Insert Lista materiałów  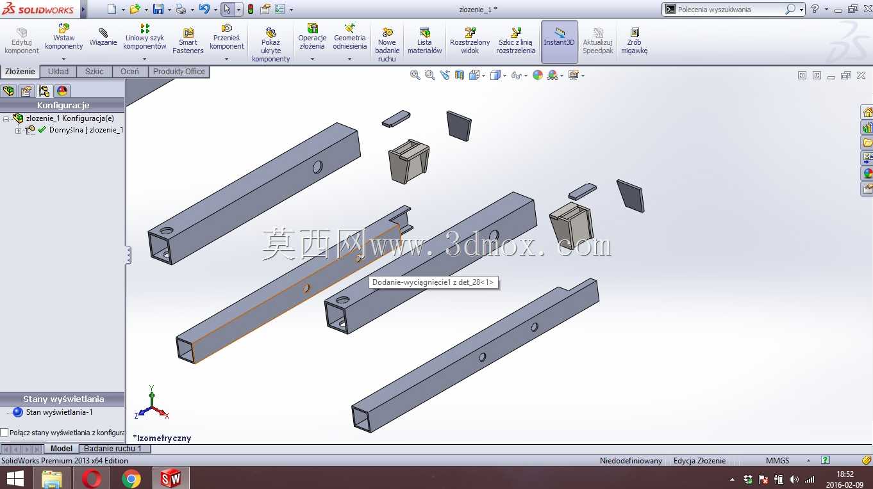(425, 41)
